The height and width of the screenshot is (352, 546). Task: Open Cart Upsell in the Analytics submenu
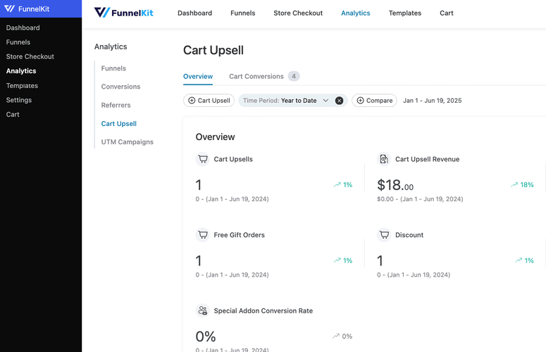click(119, 123)
